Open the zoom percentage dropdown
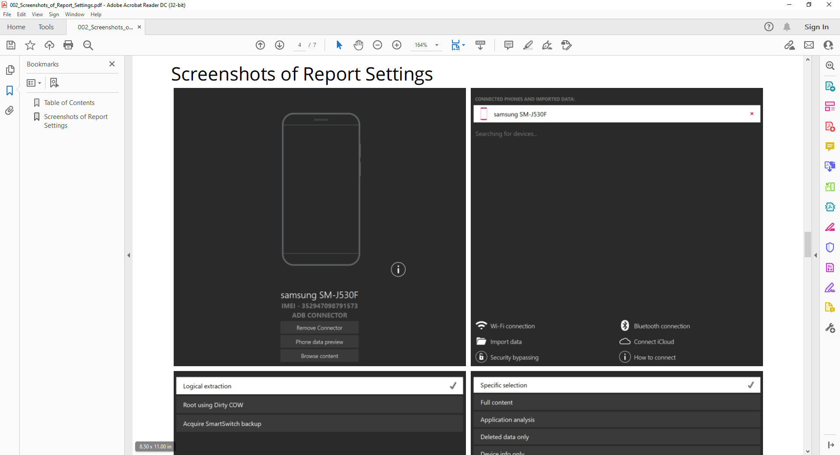The width and height of the screenshot is (840, 455). (436, 45)
